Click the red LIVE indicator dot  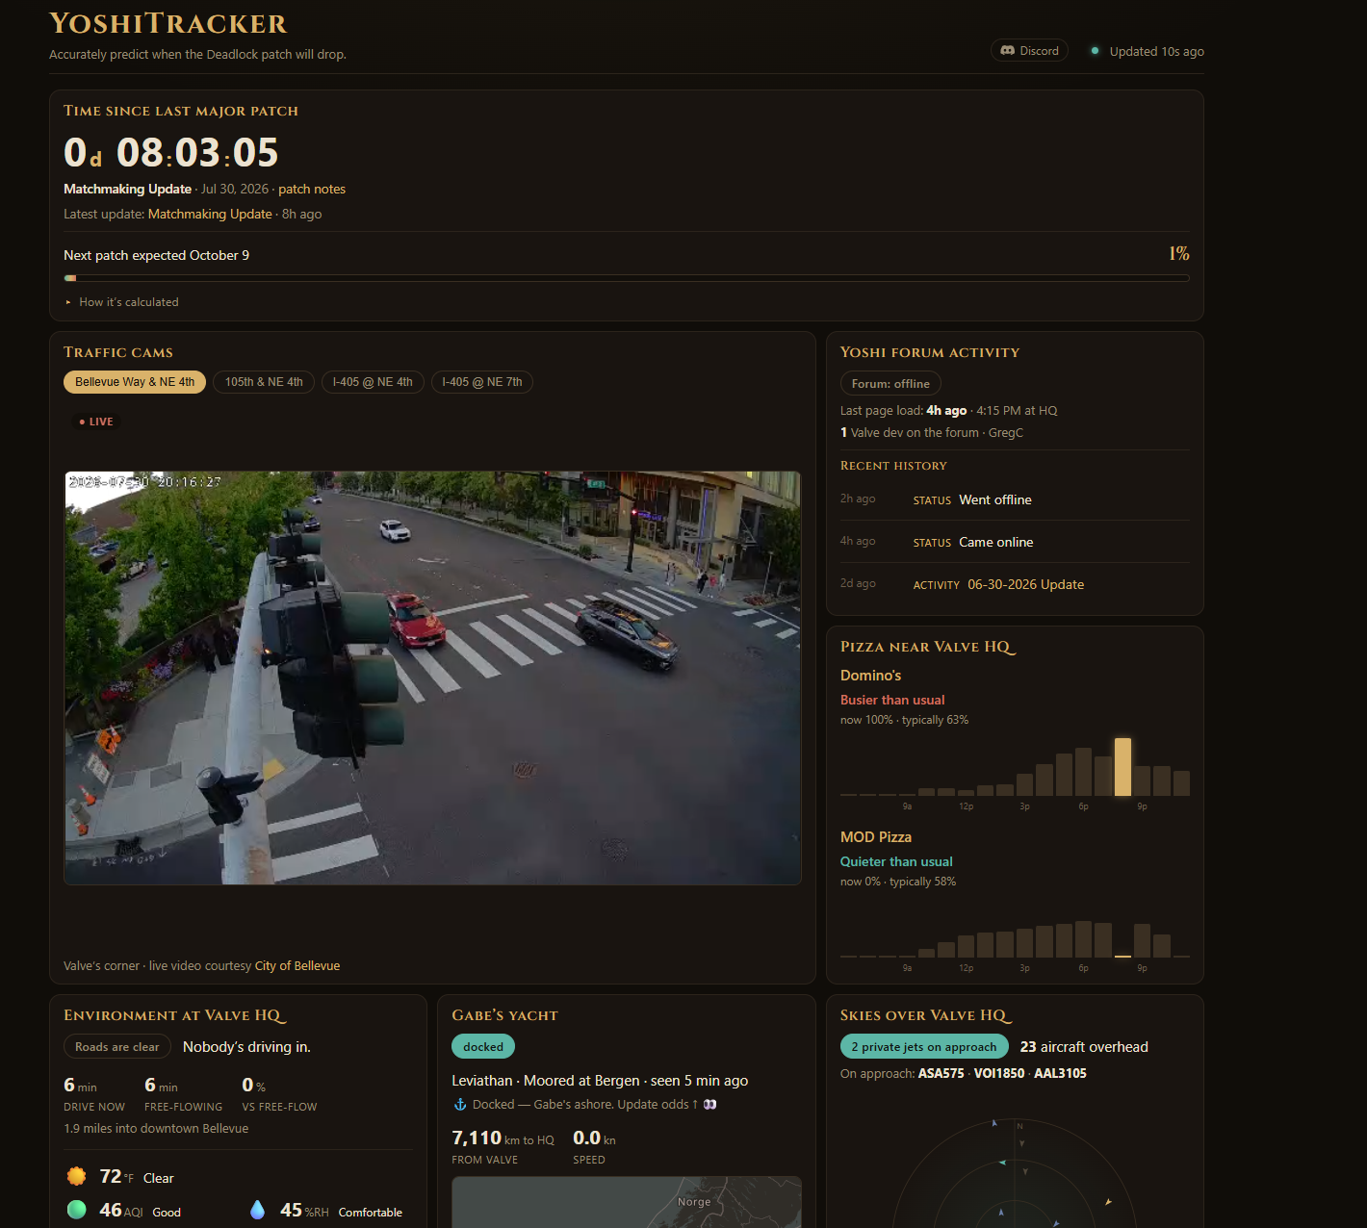tap(82, 422)
